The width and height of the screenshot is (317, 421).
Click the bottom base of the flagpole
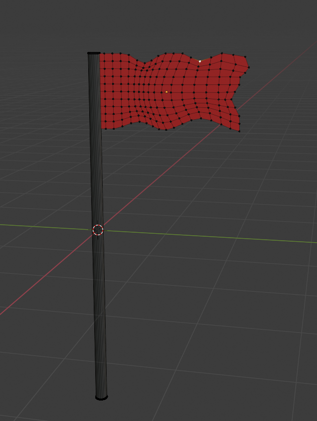coord(101,397)
